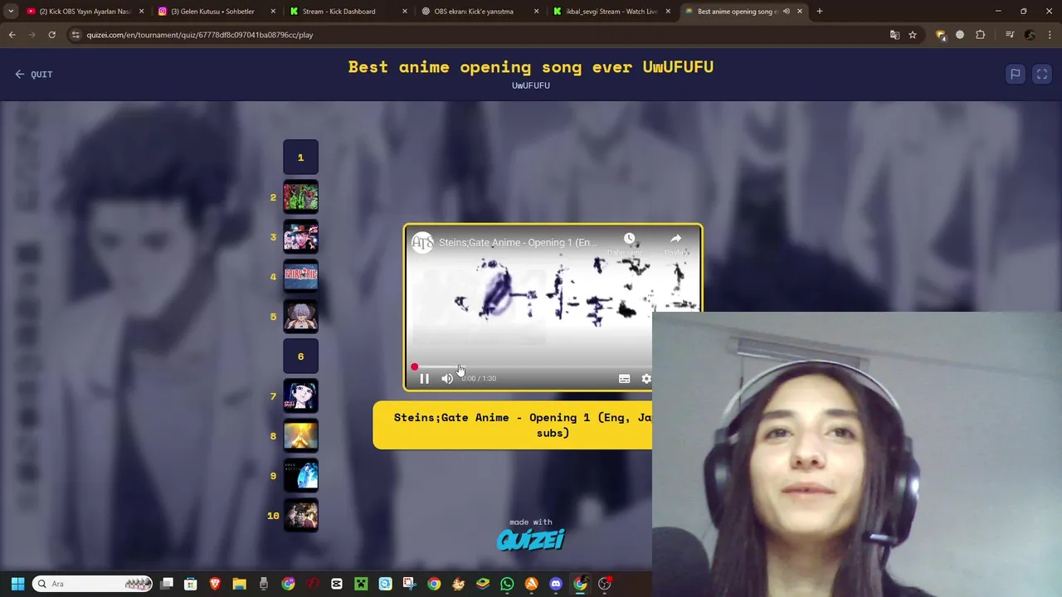The height and width of the screenshot is (597, 1062).
Task: Click the QUIT back button
Action: 33,74
